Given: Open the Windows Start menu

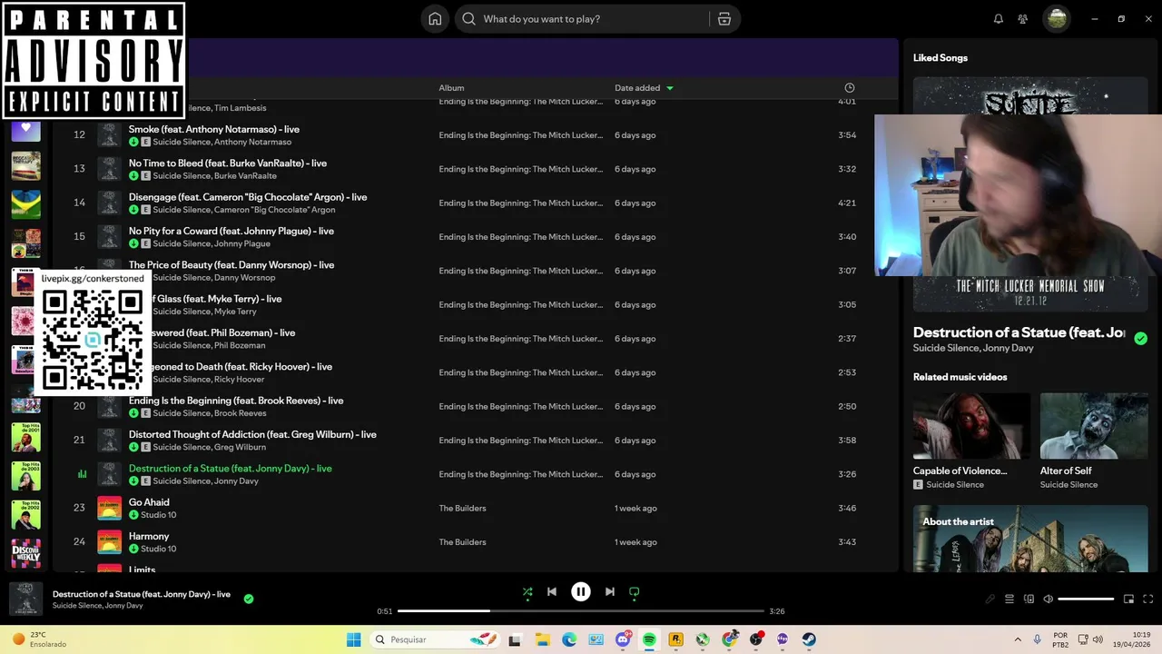Looking at the screenshot, I should point(354,639).
